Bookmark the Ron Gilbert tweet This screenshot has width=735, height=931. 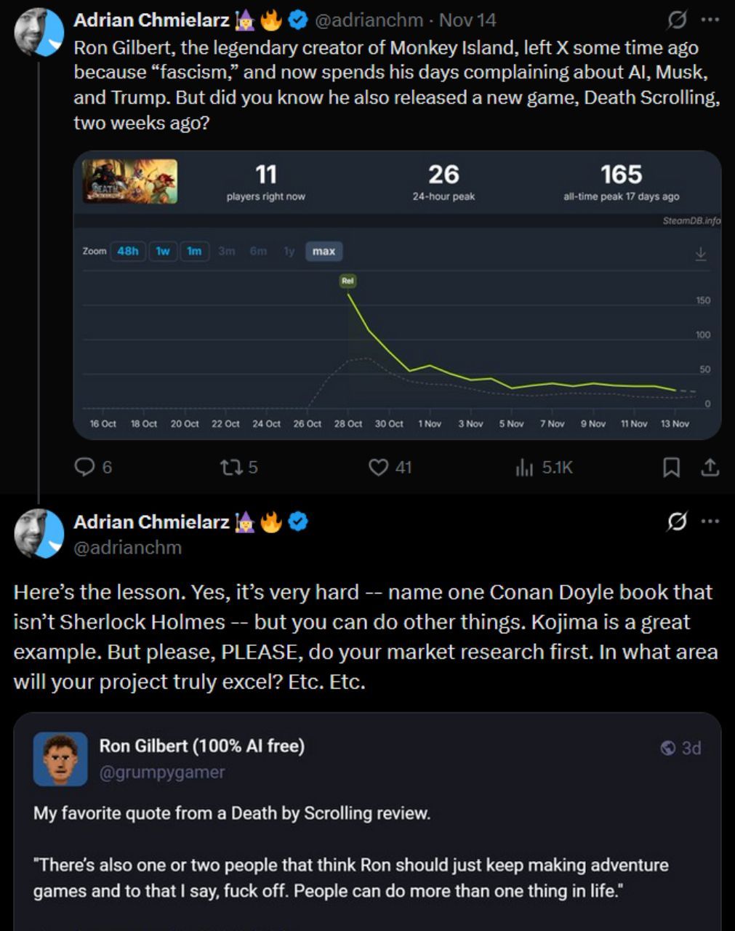[672, 467]
